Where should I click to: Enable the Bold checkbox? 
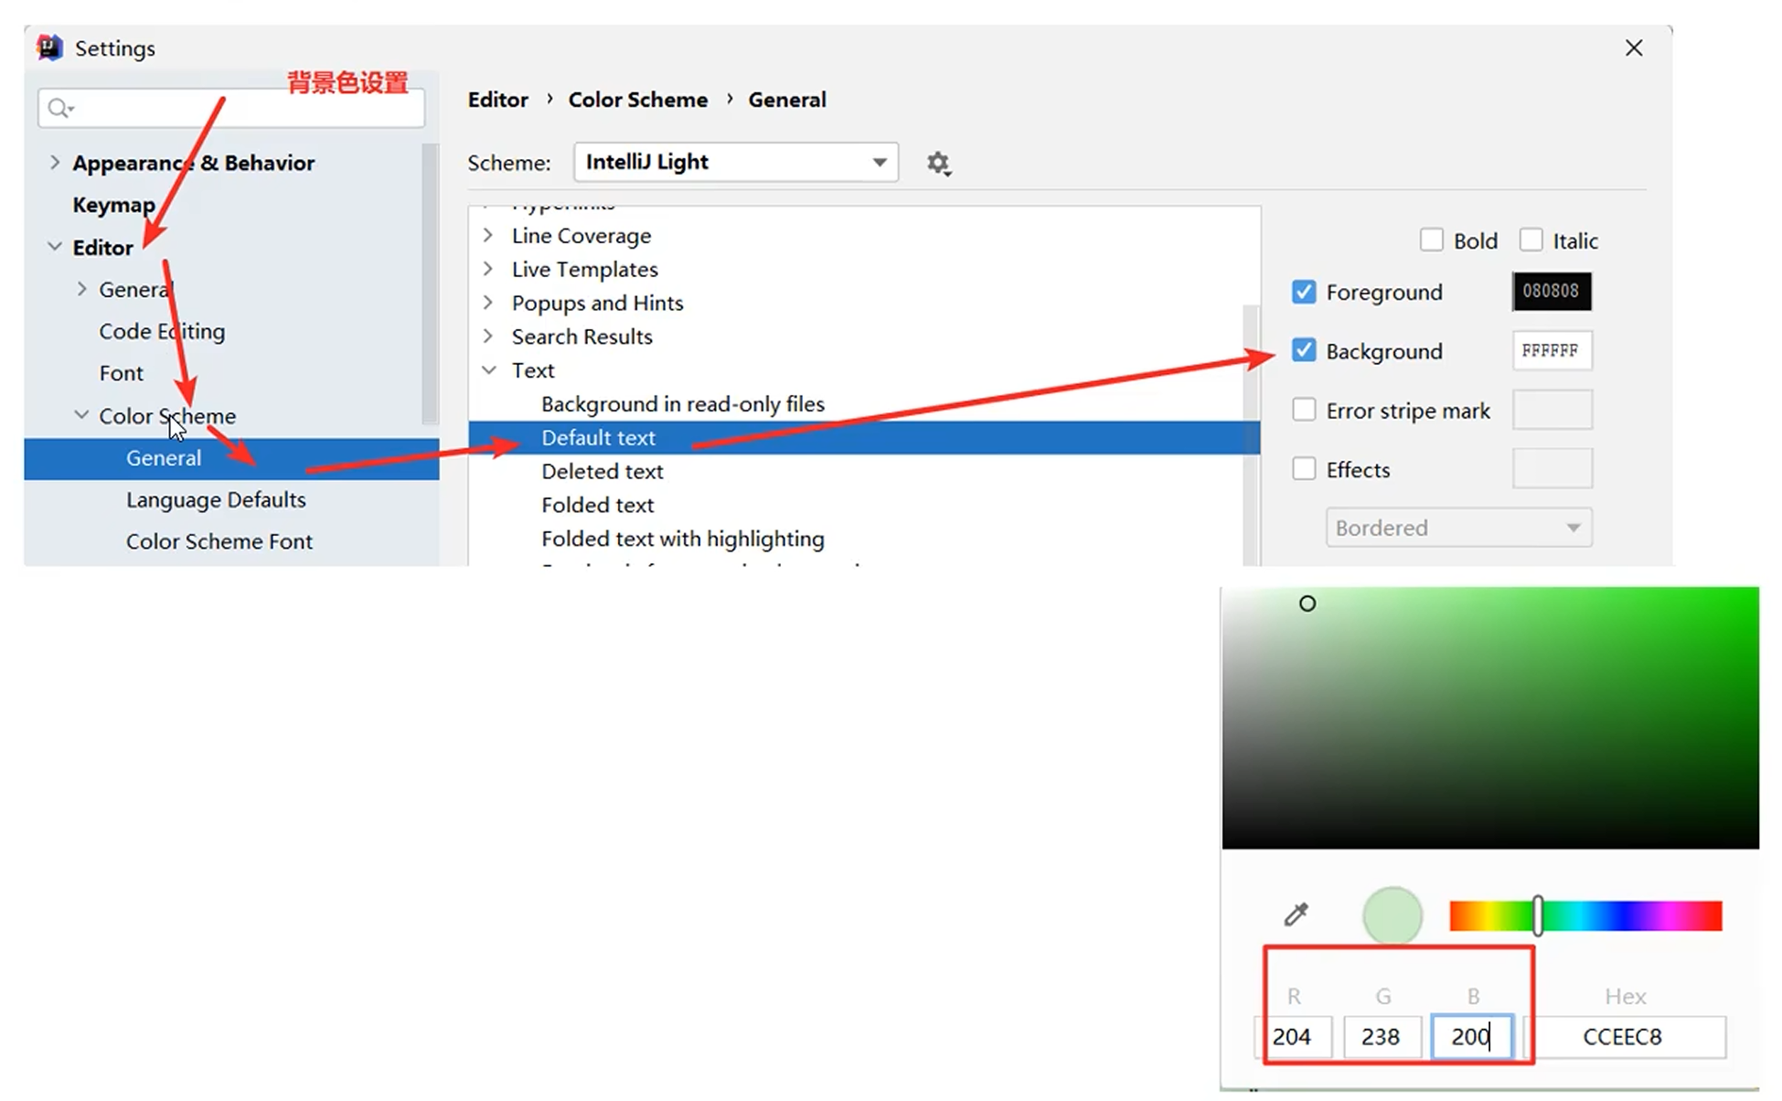(1431, 241)
